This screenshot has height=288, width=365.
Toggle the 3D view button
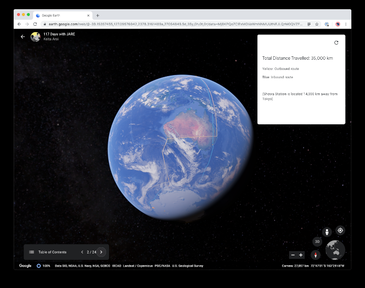point(317,241)
